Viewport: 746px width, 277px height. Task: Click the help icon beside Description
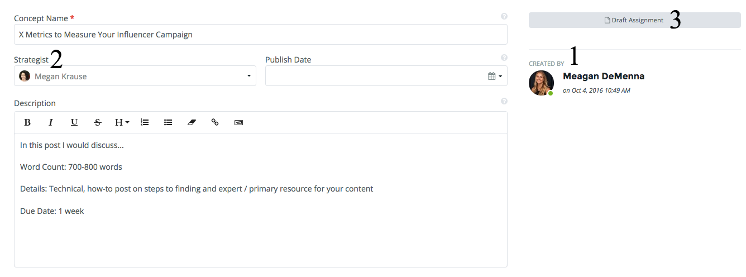click(x=504, y=101)
